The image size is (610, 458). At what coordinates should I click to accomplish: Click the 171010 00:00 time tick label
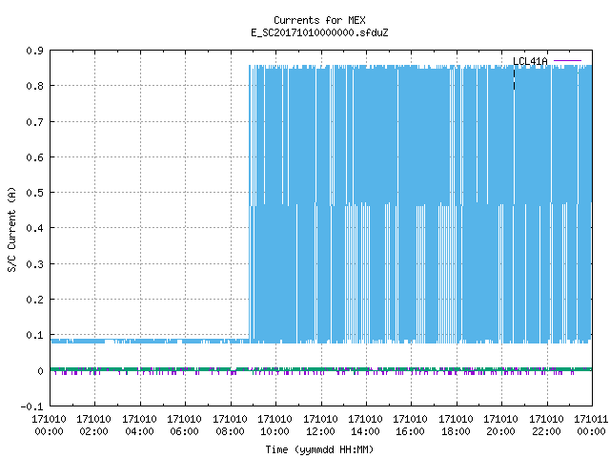49,426
